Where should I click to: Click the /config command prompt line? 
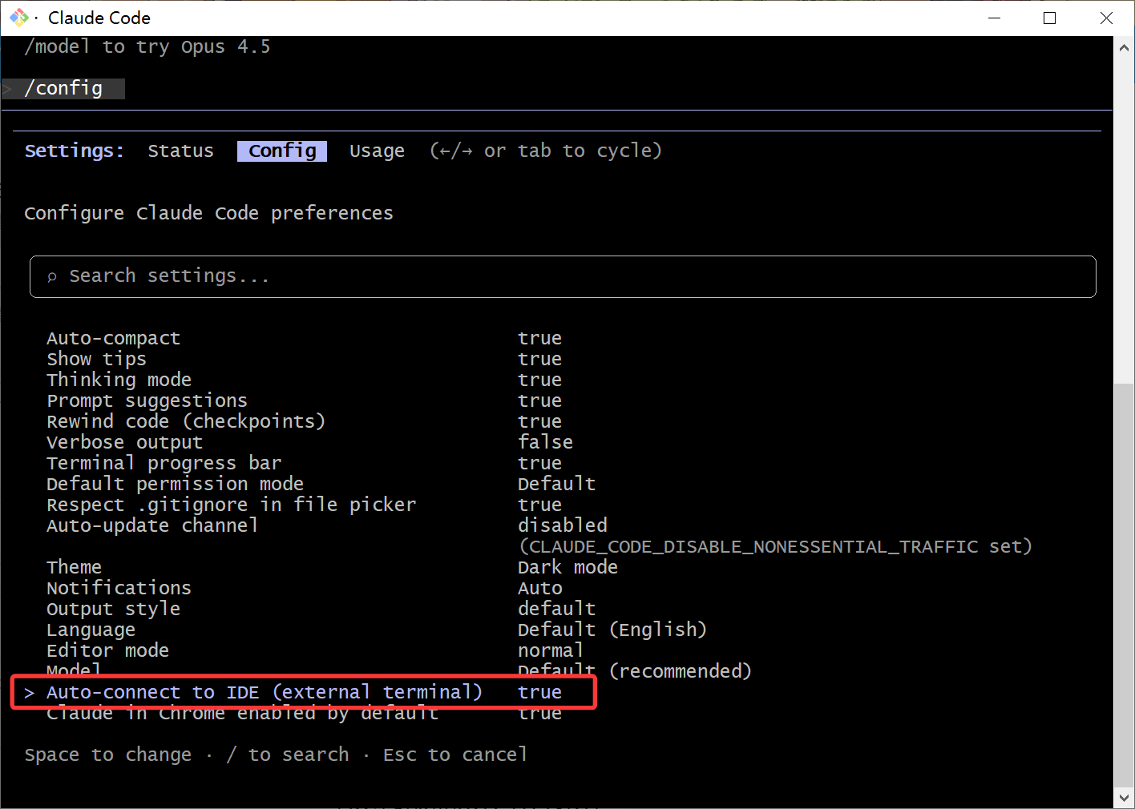pyautogui.click(x=63, y=88)
